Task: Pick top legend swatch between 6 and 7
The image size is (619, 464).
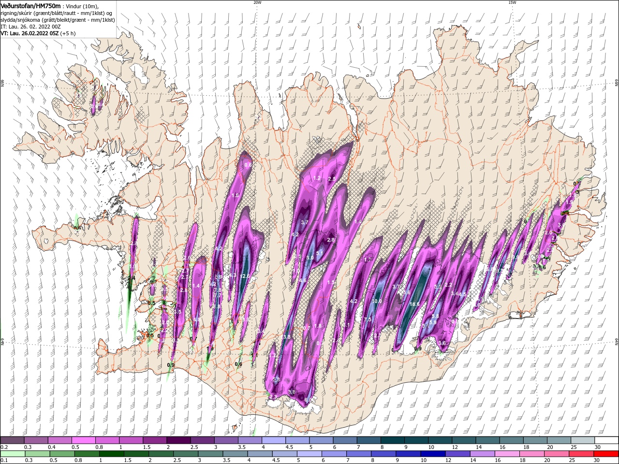Action: click(x=345, y=440)
